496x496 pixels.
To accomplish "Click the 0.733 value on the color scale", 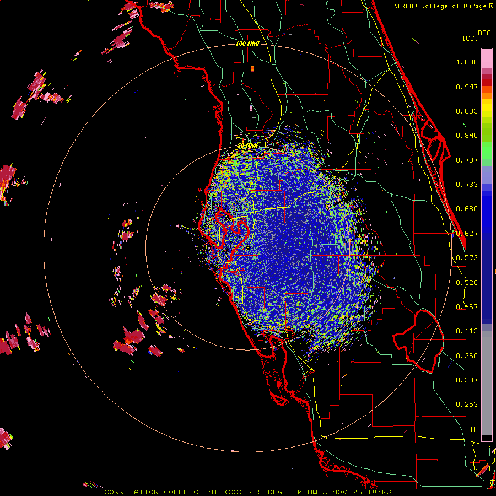I will (x=467, y=185).
